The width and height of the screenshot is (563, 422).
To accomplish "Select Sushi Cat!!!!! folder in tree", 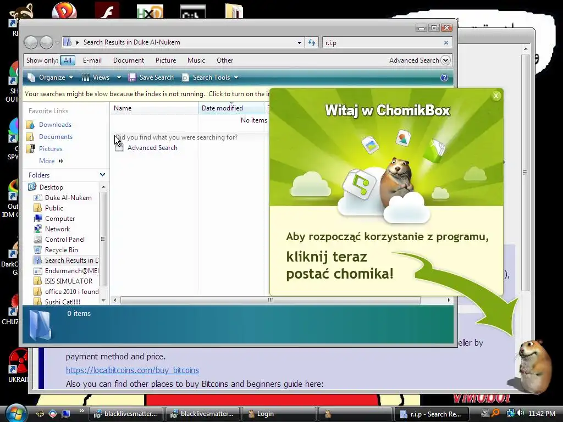I will tap(63, 302).
